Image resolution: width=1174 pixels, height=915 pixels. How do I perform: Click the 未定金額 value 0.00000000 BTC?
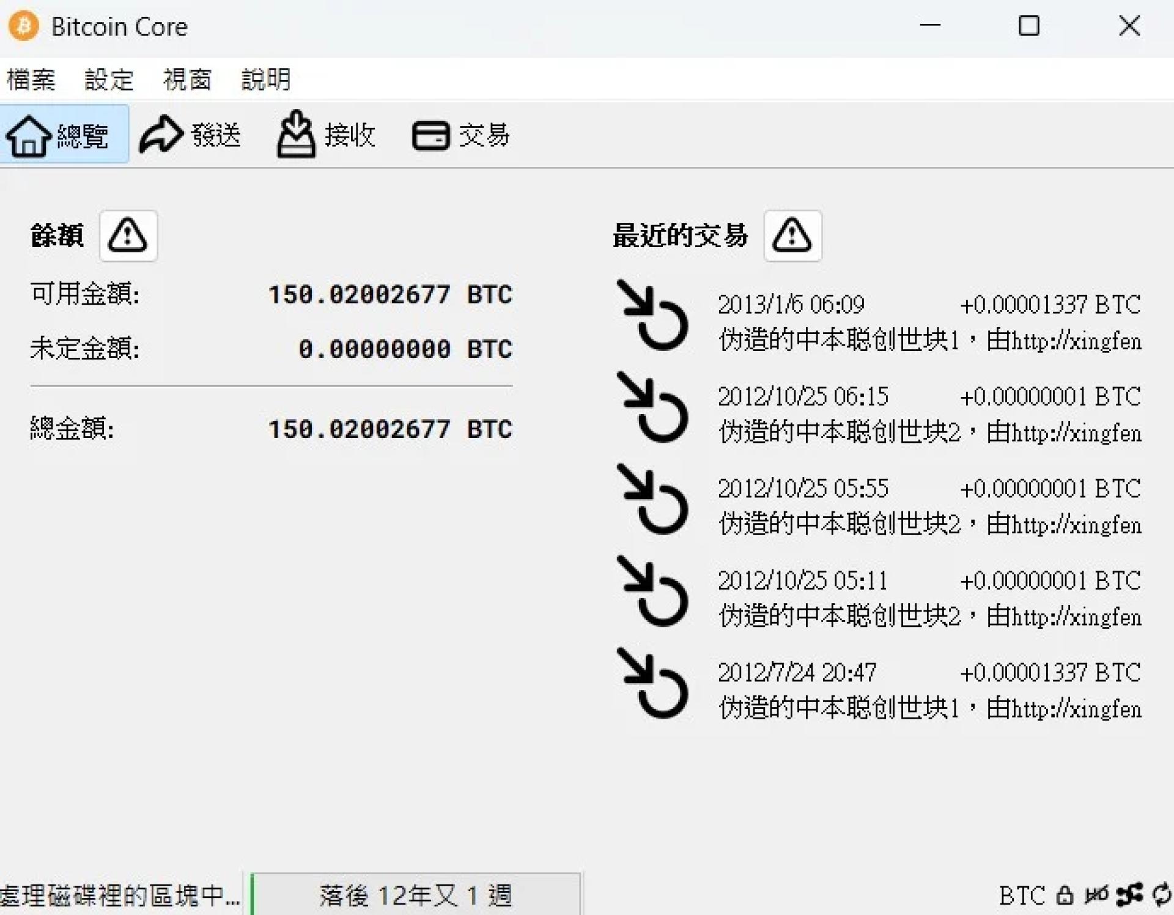coord(405,349)
